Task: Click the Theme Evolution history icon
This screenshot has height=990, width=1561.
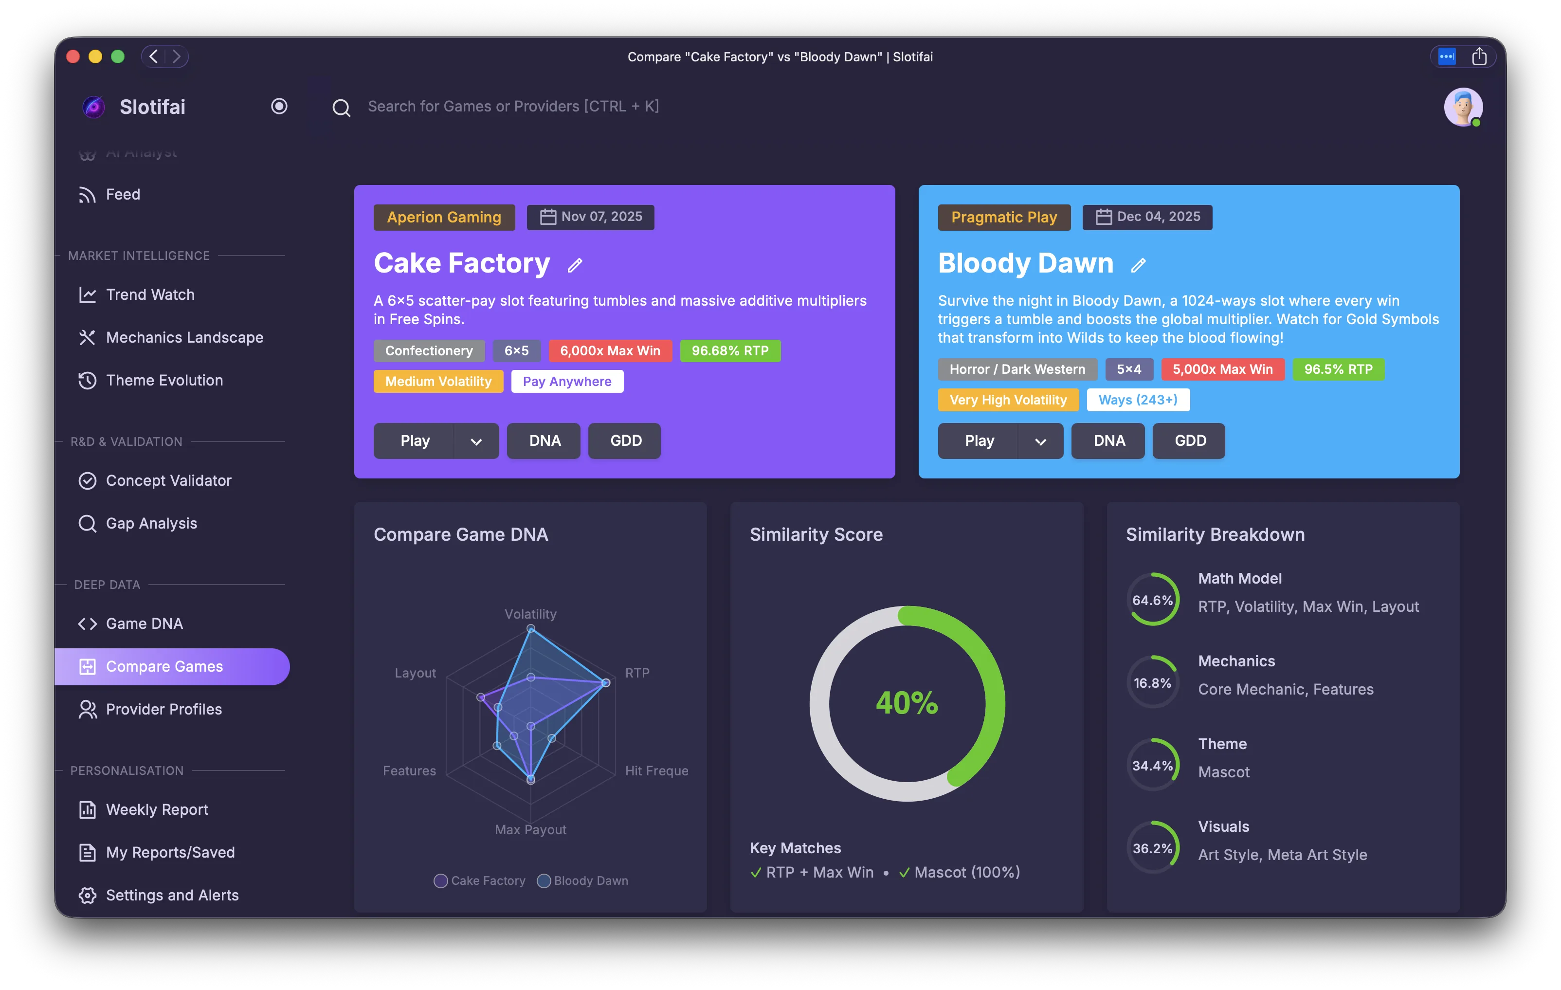Action: 87,381
